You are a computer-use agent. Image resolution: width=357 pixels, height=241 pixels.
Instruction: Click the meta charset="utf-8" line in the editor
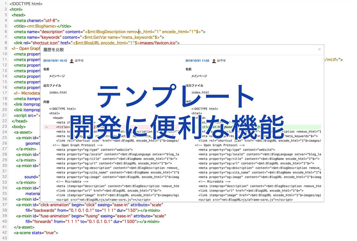[37, 21]
